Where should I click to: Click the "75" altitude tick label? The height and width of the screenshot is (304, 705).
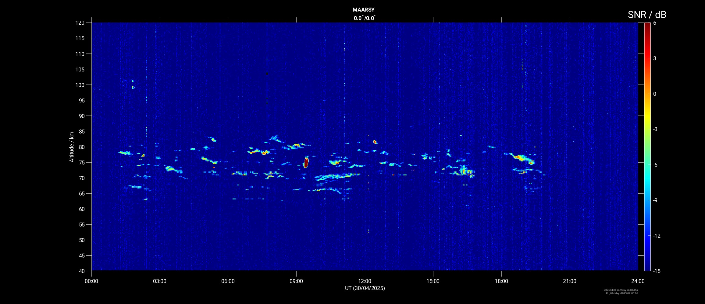pyautogui.click(x=81, y=163)
